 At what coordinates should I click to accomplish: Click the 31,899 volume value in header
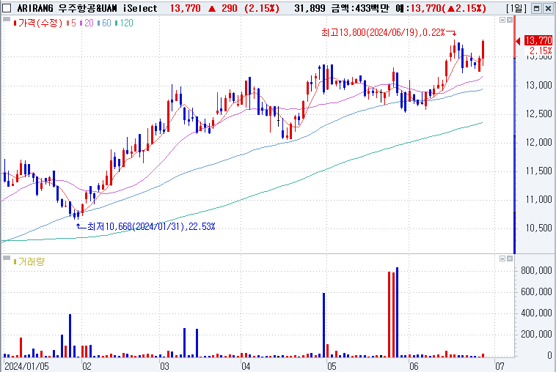(x=310, y=8)
